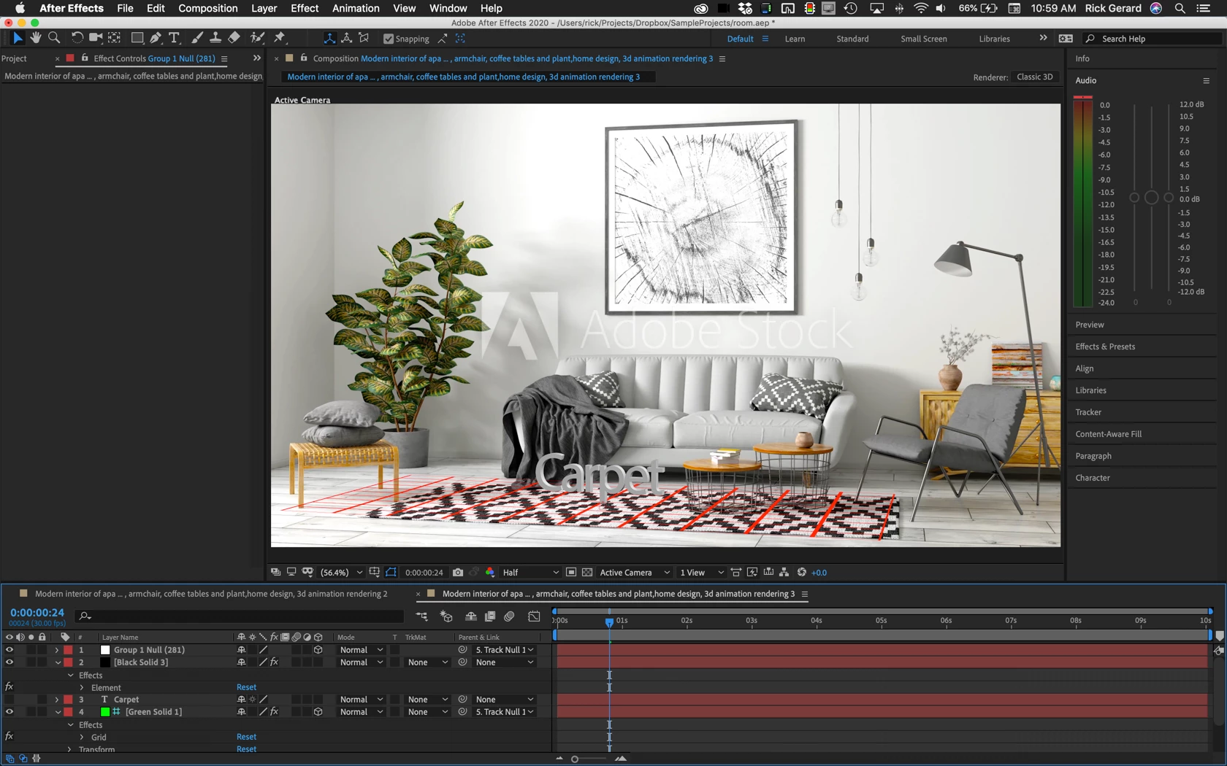Viewport: 1227px width, 766px height.
Task: Select the Roto Brush tool
Action: click(x=257, y=38)
